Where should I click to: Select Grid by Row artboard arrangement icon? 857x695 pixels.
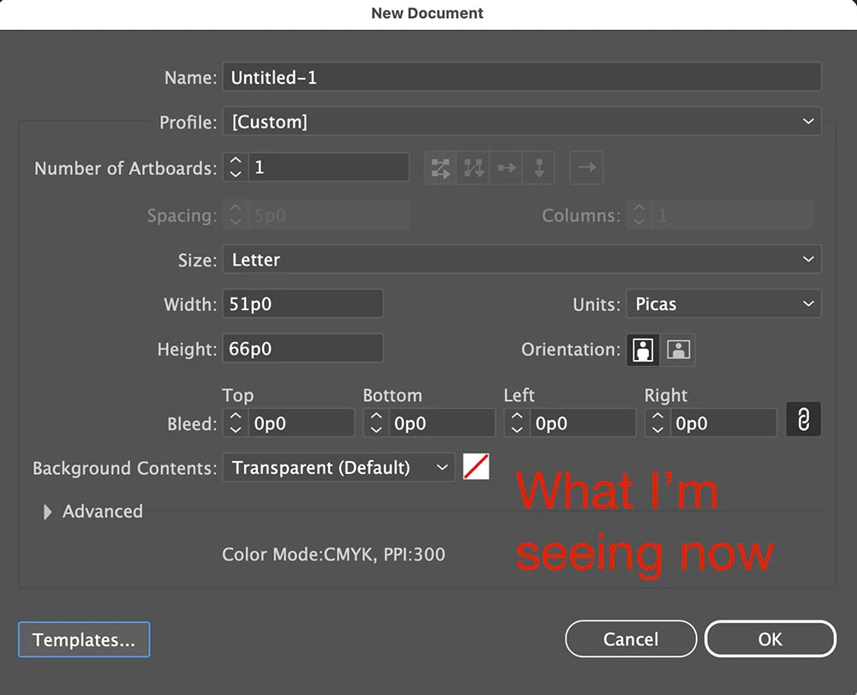440,168
